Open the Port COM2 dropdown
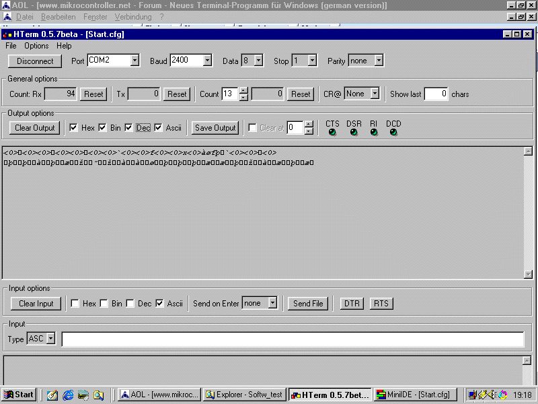 click(135, 61)
